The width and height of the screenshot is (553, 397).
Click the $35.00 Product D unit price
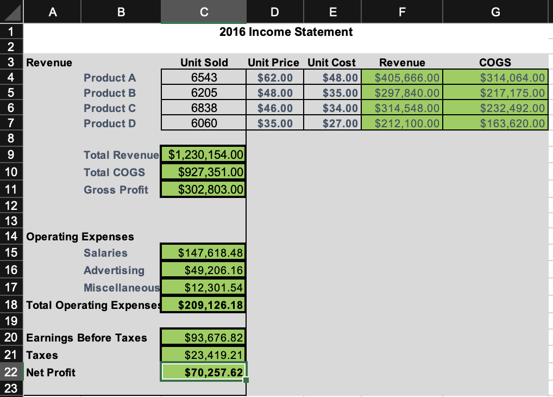click(275, 123)
